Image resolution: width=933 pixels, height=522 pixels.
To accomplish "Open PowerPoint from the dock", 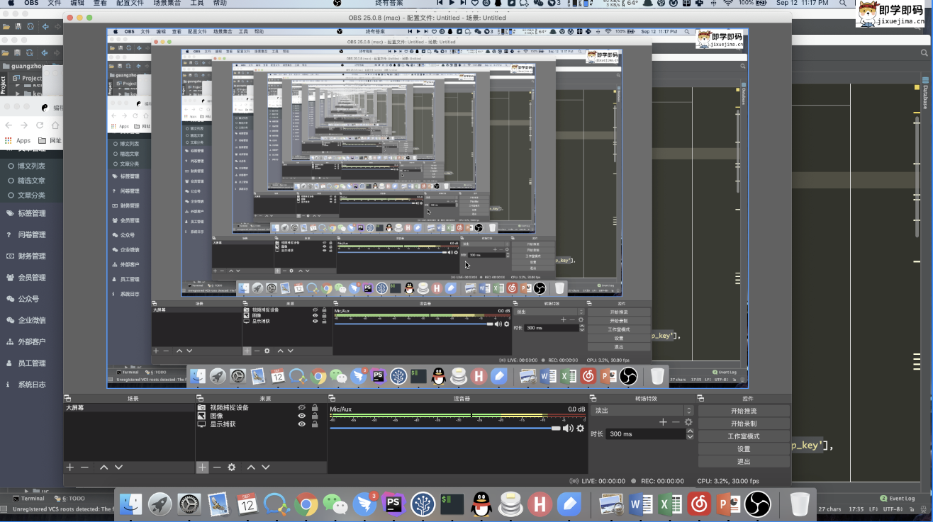I will [729, 504].
